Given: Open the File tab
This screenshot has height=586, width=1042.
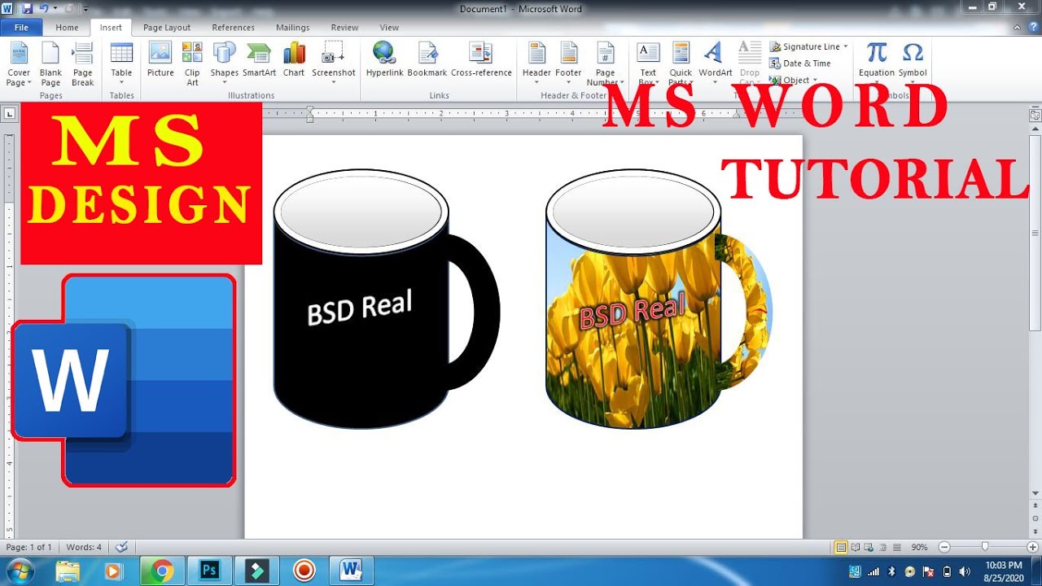Looking at the screenshot, I should [21, 27].
